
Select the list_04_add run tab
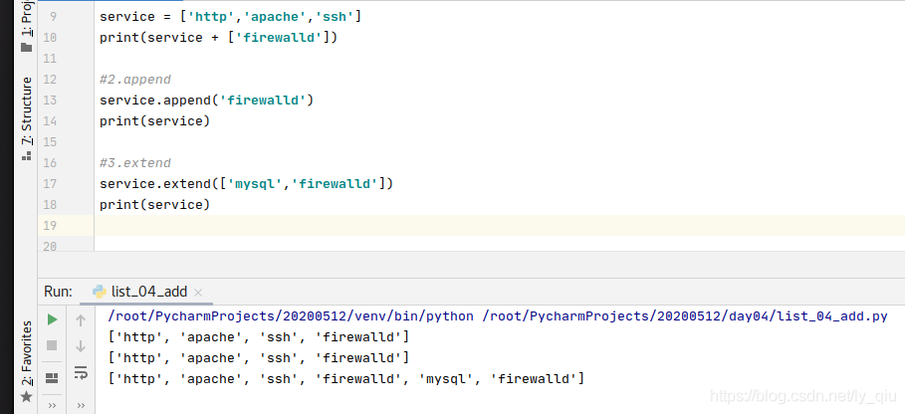coord(149,292)
